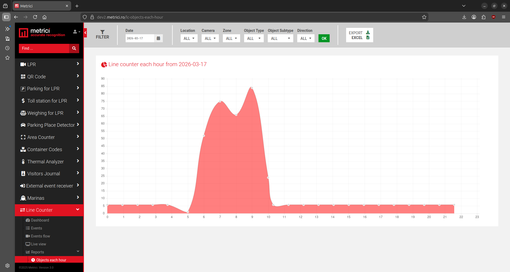
Task: Collapse the Line Counter menu section
Action: 49,210
